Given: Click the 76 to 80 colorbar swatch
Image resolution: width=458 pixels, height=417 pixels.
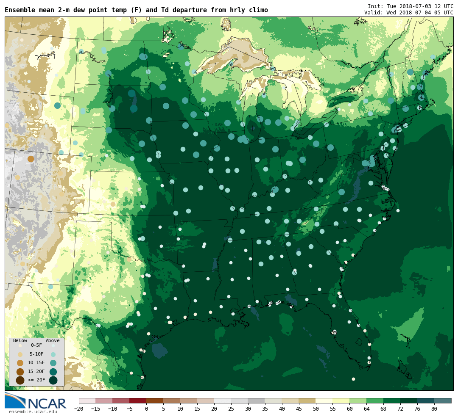Looking at the screenshot, I should 426,400.
